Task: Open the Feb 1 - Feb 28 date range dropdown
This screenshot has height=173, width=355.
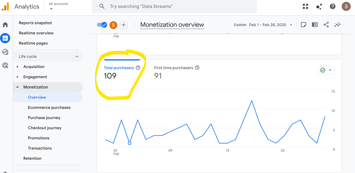Action: (x=270, y=25)
